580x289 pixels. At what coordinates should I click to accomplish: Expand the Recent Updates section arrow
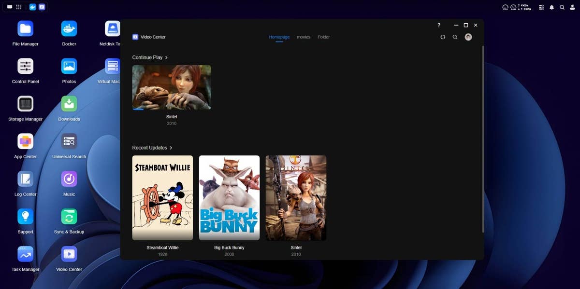(x=171, y=148)
